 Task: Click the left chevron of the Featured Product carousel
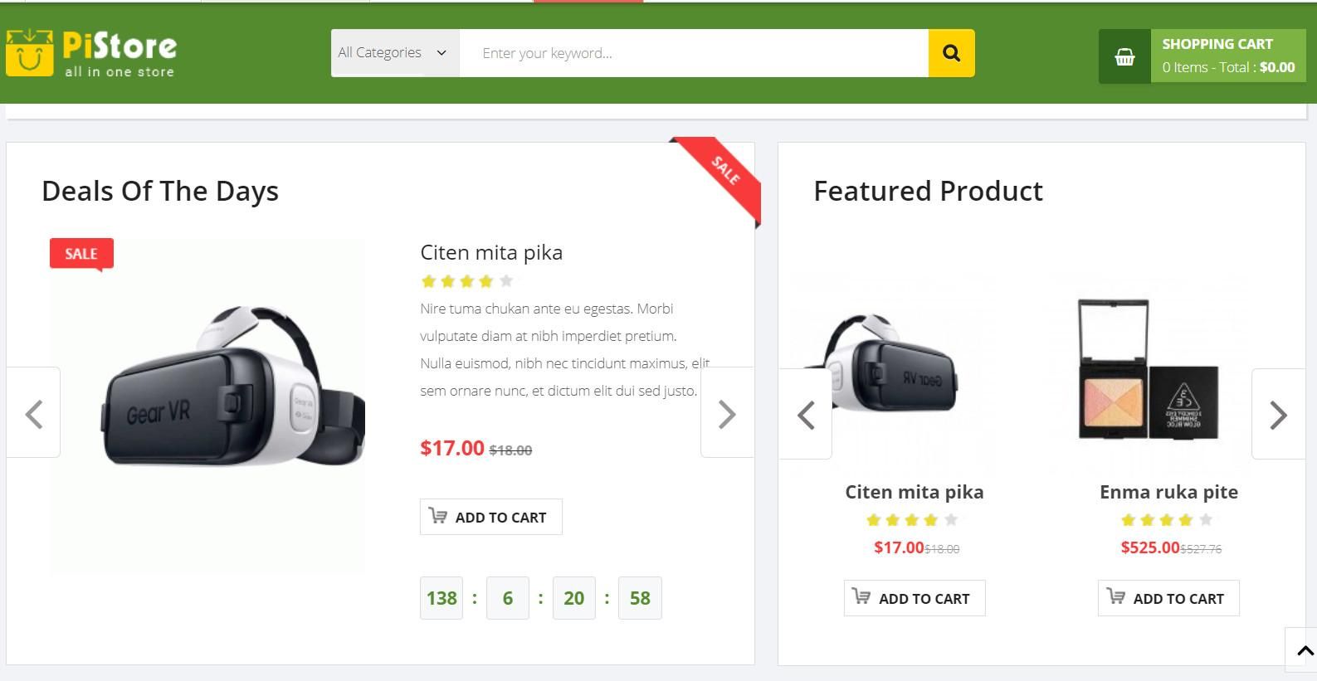tap(804, 413)
